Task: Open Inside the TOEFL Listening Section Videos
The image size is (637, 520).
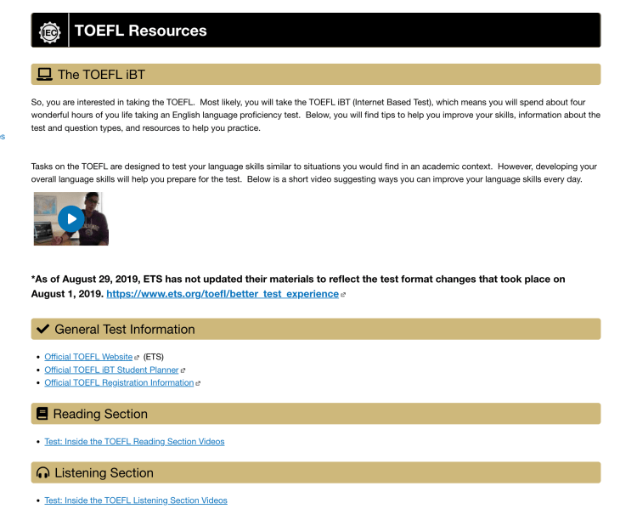Action: 136,500
